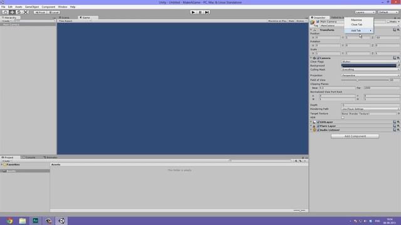Open the Transform gear settings icon
The image size is (401, 225).
coord(398,30)
